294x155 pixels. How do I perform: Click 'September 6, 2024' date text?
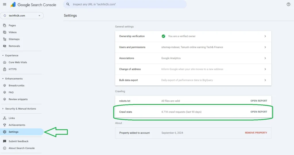point(172,133)
